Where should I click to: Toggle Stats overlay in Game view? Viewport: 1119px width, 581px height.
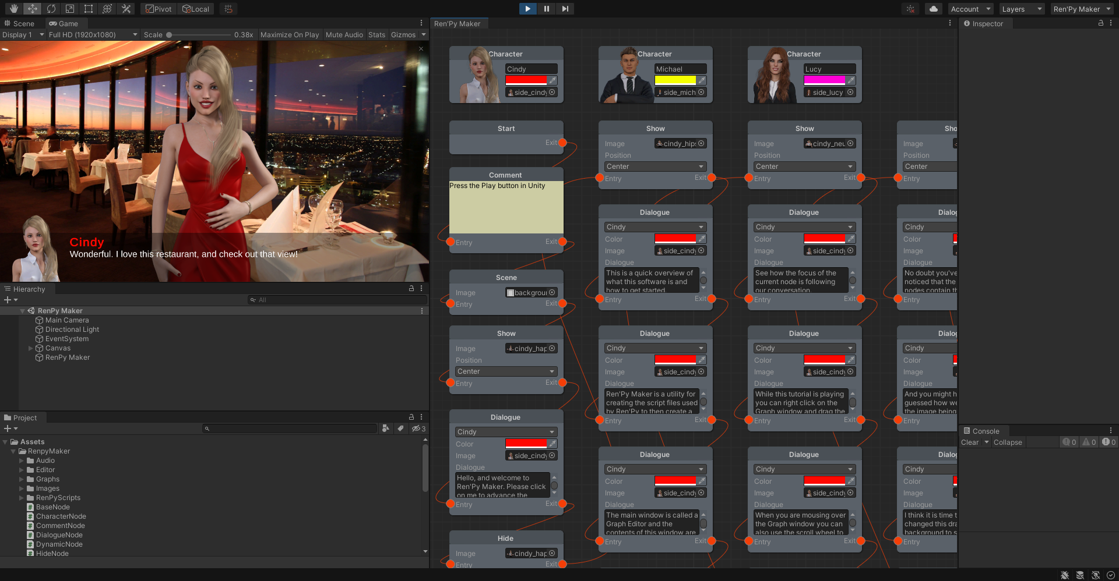coord(377,35)
